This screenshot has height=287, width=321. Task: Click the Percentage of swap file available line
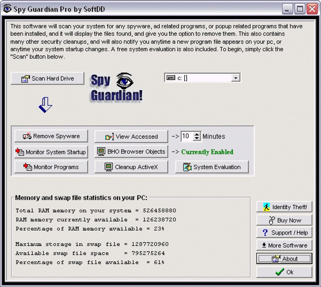click(90, 262)
